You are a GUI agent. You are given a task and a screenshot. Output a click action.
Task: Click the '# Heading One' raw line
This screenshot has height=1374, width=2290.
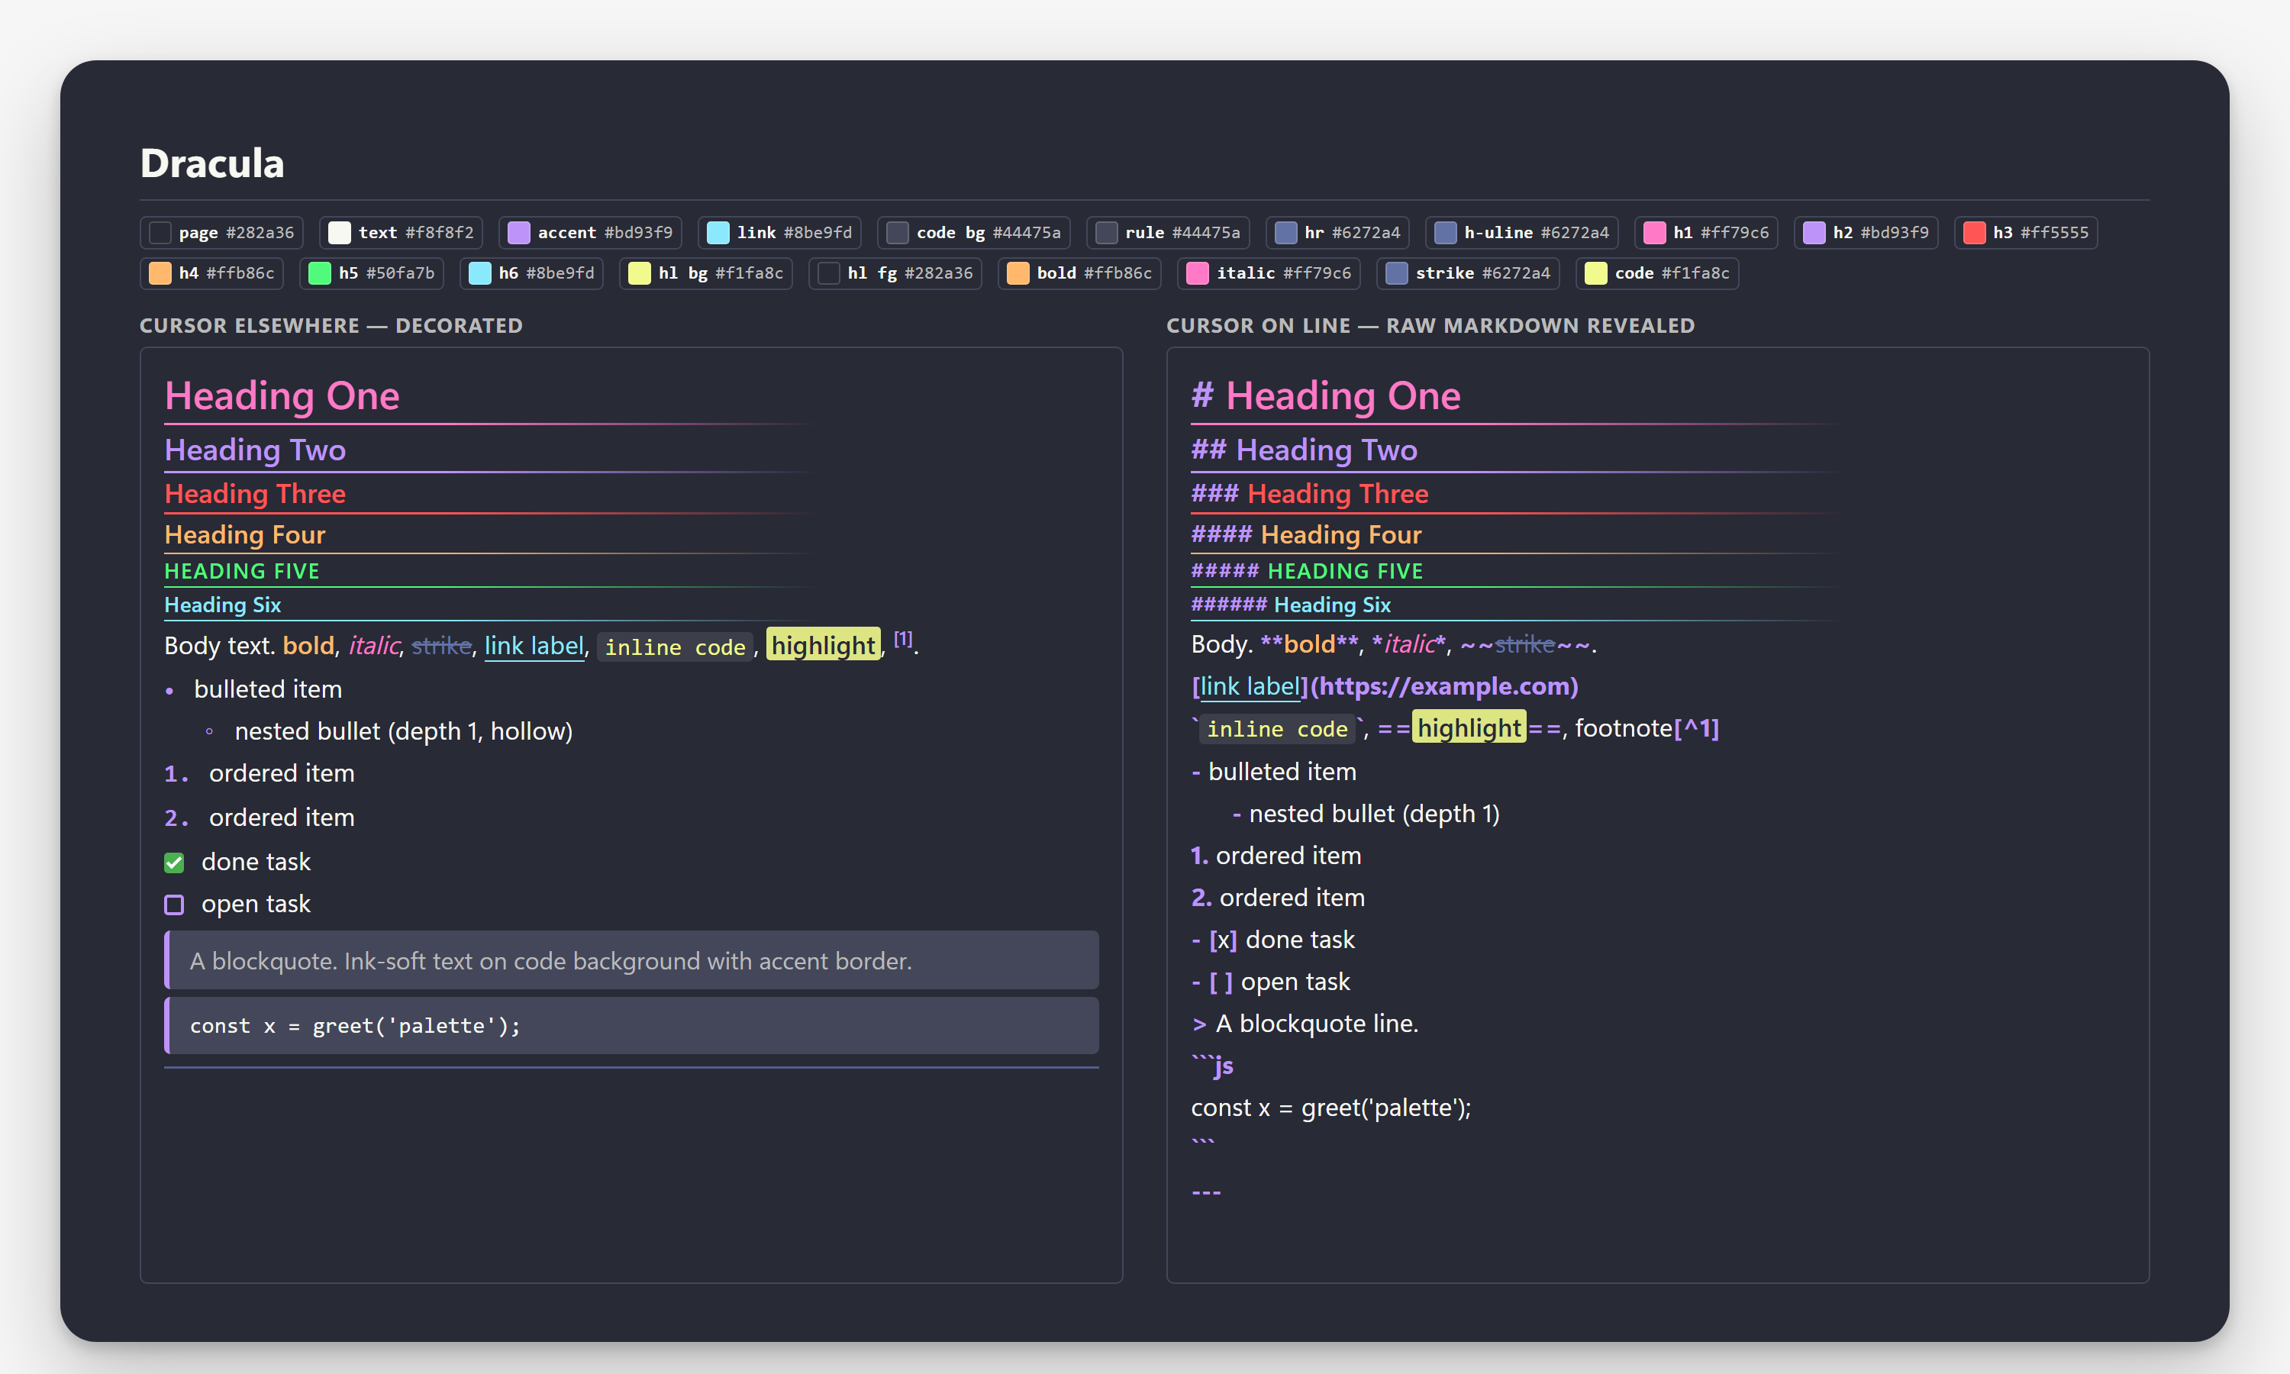(x=1325, y=395)
